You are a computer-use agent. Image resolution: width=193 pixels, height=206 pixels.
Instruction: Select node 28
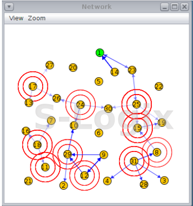tap(144, 184)
